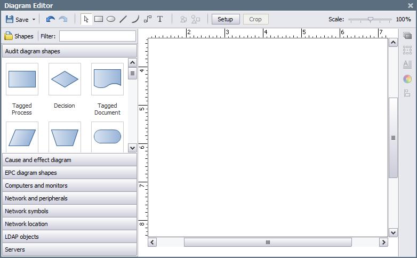This screenshot has height=258, width=417.
Task: Toggle the pointer selection tool
Action: (86, 19)
